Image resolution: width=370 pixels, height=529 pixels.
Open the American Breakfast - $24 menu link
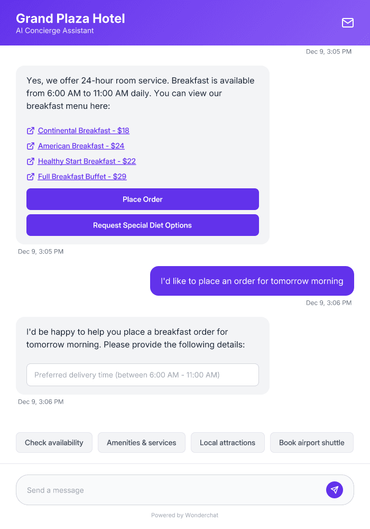[x=80, y=145]
